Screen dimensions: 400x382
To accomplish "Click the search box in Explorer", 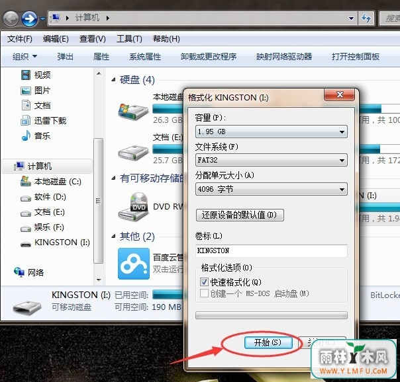I will (389, 19).
